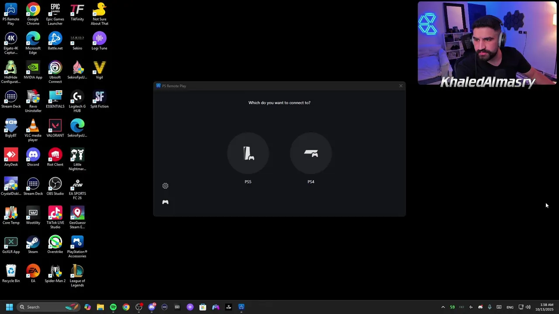
Task: Open File Explorer from the taskbar
Action: coord(100,307)
